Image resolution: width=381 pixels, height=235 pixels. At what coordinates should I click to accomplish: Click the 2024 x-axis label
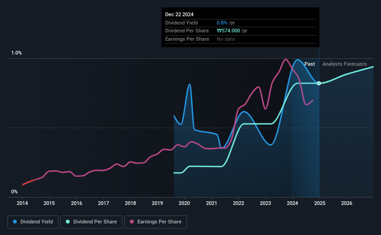coord(292,203)
